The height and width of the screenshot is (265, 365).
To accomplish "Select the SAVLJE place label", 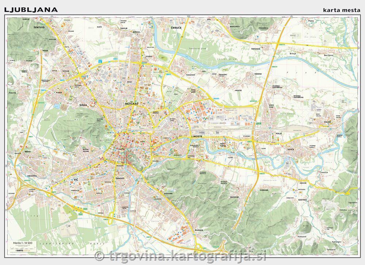I will click(x=124, y=28).
